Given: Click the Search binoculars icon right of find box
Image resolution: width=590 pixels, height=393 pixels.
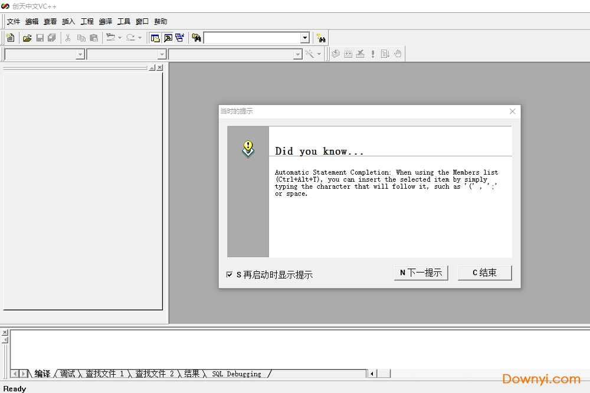Looking at the screenshot, I should (320, 38).
